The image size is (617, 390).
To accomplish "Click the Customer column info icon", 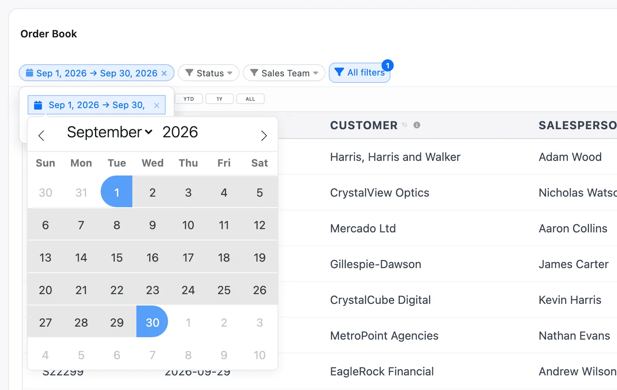I will (x=417, y=125).
